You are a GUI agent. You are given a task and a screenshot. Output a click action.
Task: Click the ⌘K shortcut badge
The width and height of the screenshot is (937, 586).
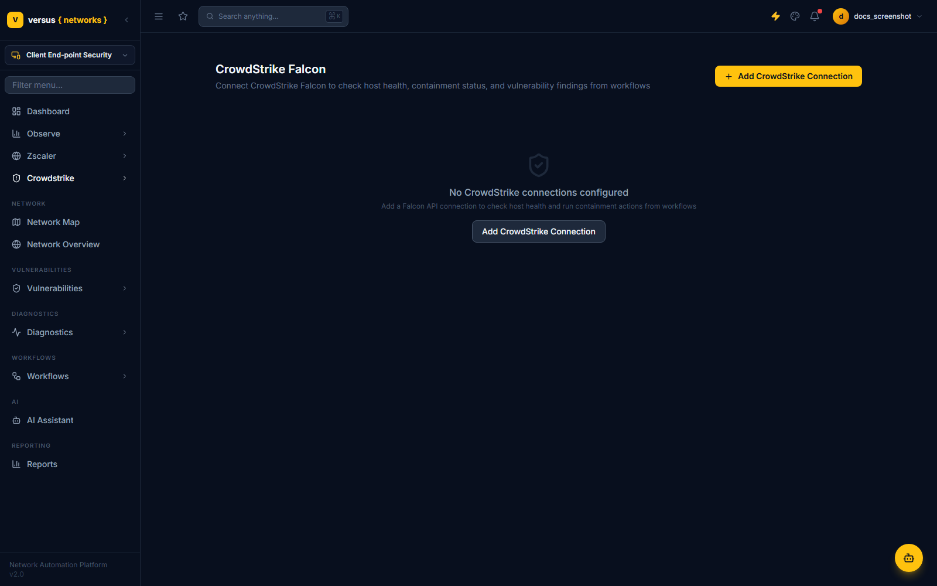334,16
